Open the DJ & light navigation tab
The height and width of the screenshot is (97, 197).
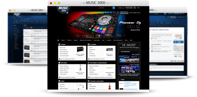(109, 40)
